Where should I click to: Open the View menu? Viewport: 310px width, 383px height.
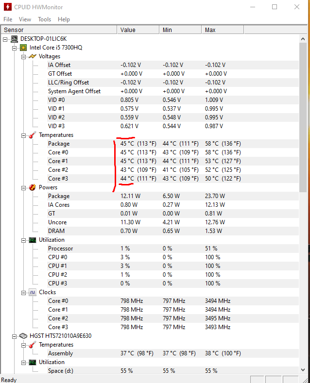click(x=25, y=19)
